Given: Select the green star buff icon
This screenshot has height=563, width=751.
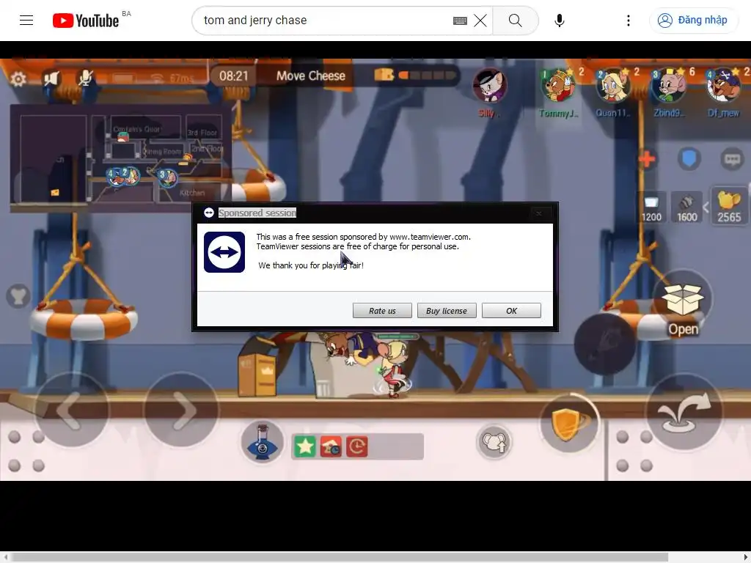Looking at the screenshot, I should coord(304,446).
